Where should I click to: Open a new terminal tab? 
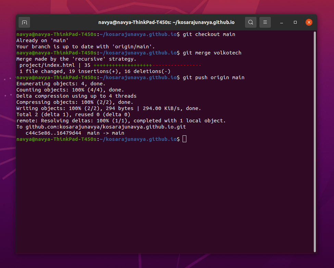point(24,22)
